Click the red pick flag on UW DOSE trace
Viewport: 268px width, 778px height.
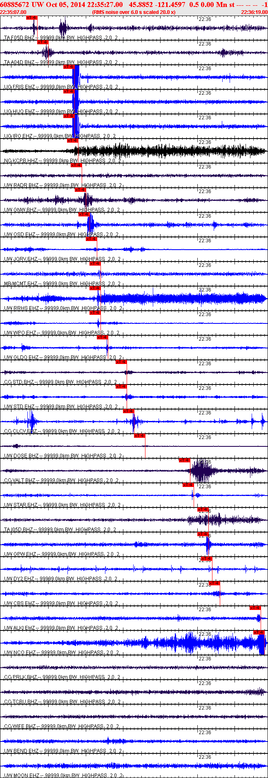click(x=140, y=436)
